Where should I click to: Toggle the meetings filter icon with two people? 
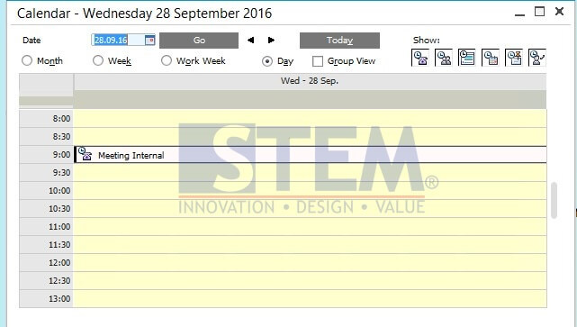(444, 58)
